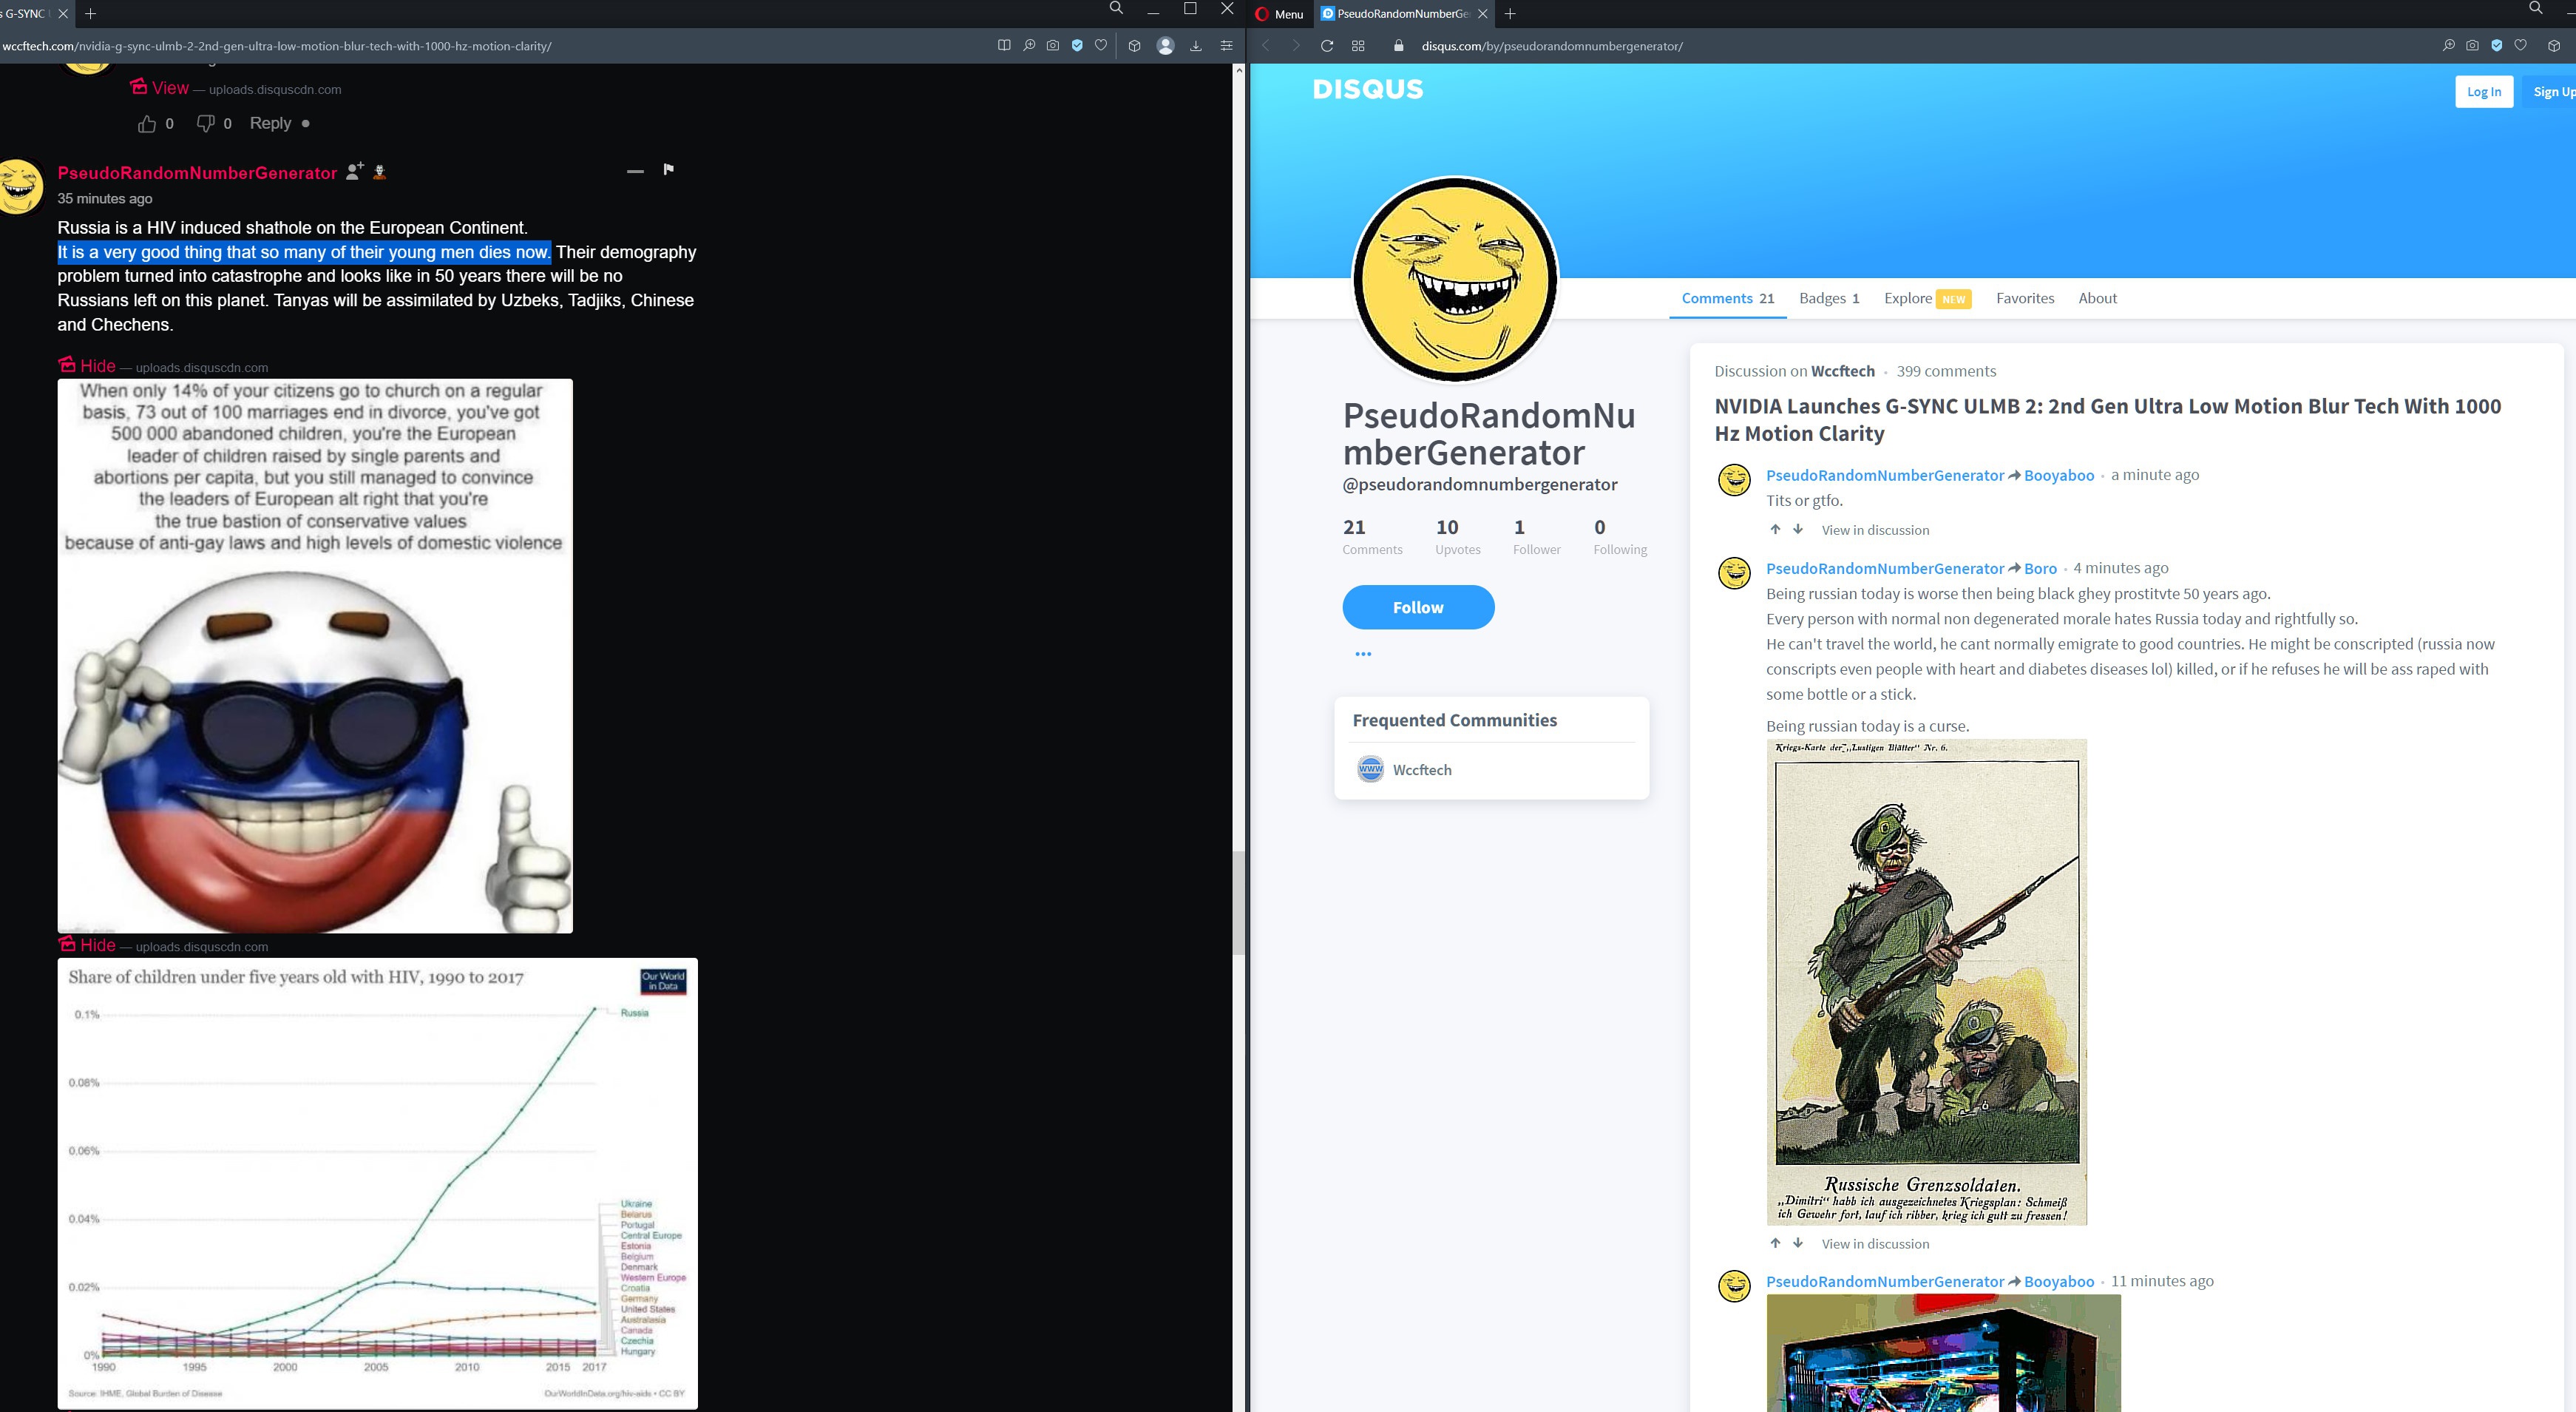Switch to the Badges tab
Image resolution: width=2576 pixels, height=1412 pixels.
pos(1828,298)
